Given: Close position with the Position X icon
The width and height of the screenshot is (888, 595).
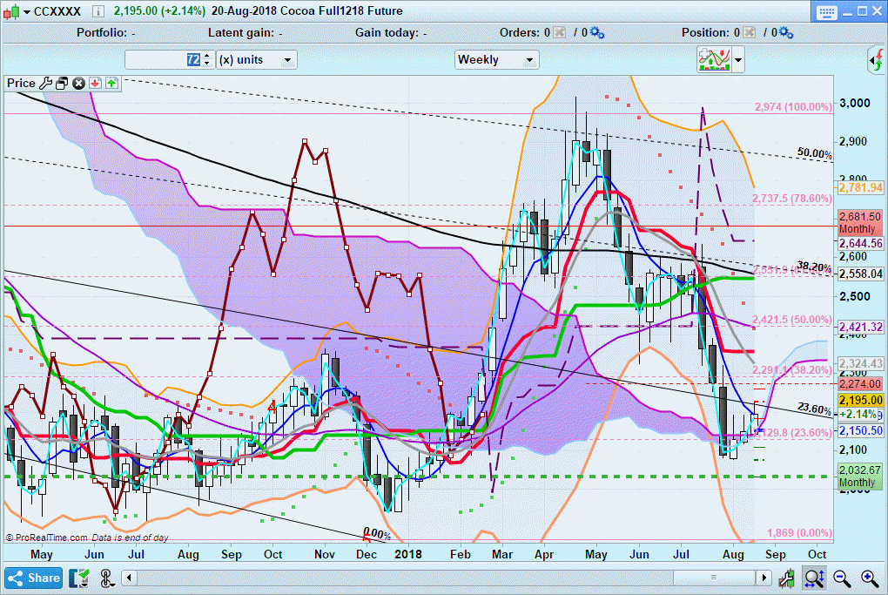Looking at the screenshot, I should [x=749, y=32].
